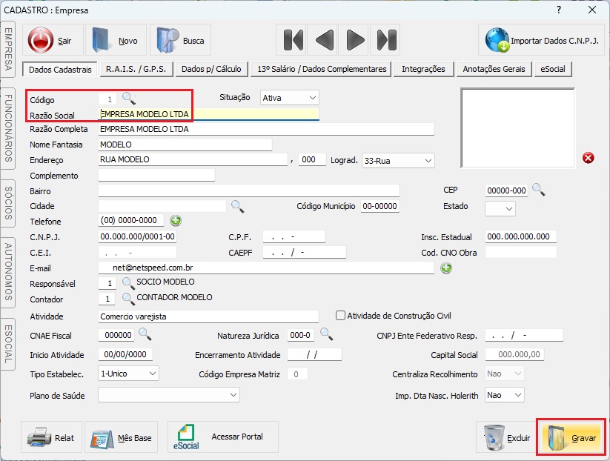
Task: Click the red X remove image icon
Action: (589, 158)
